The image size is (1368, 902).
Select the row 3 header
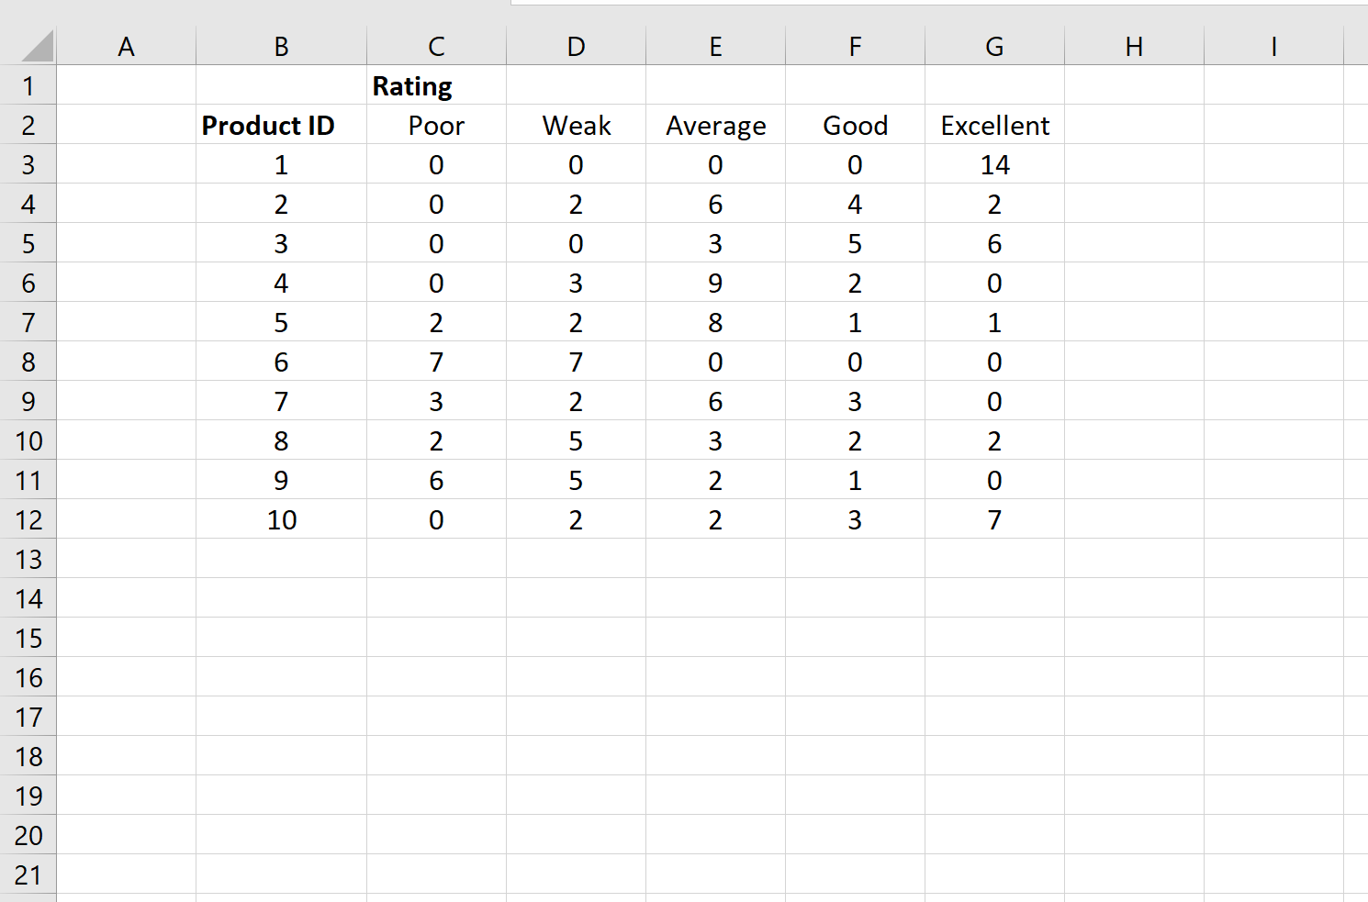tap(28, 164)
